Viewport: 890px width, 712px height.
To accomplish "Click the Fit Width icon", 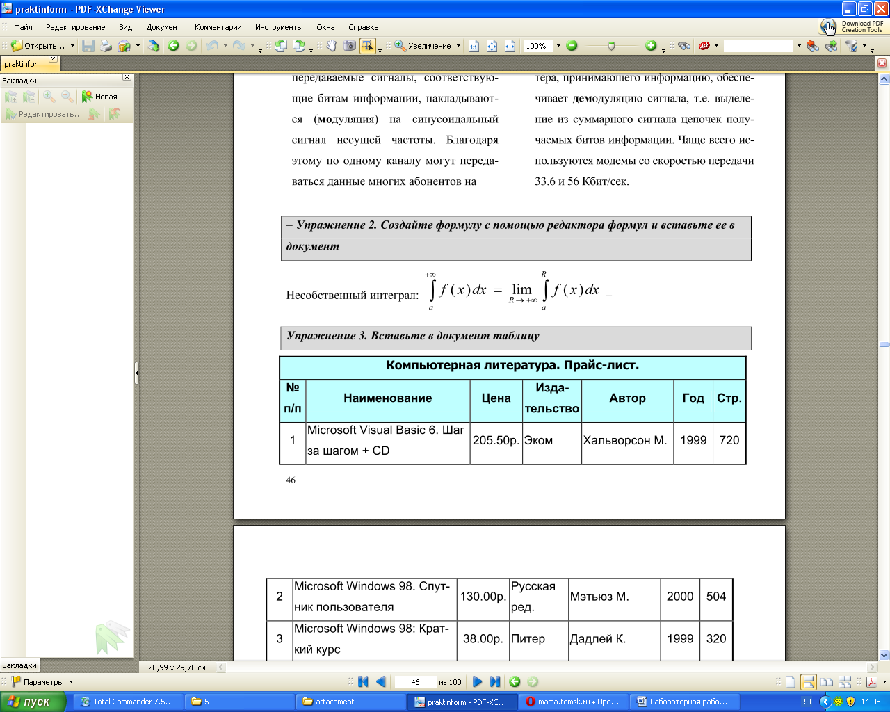I will (x=510, y=46).
